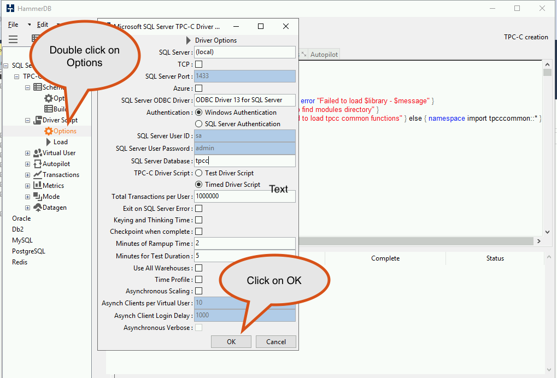
Task: Click the Driver Options arrow icon in dialog
Action: 189,40
